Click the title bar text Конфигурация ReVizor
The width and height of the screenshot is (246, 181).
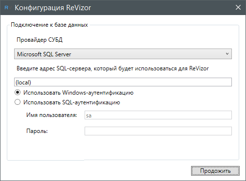pyautogui.click(x=53, y=8)
